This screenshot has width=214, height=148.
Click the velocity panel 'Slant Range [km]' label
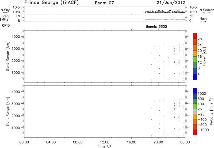click(x=7, y=112)
